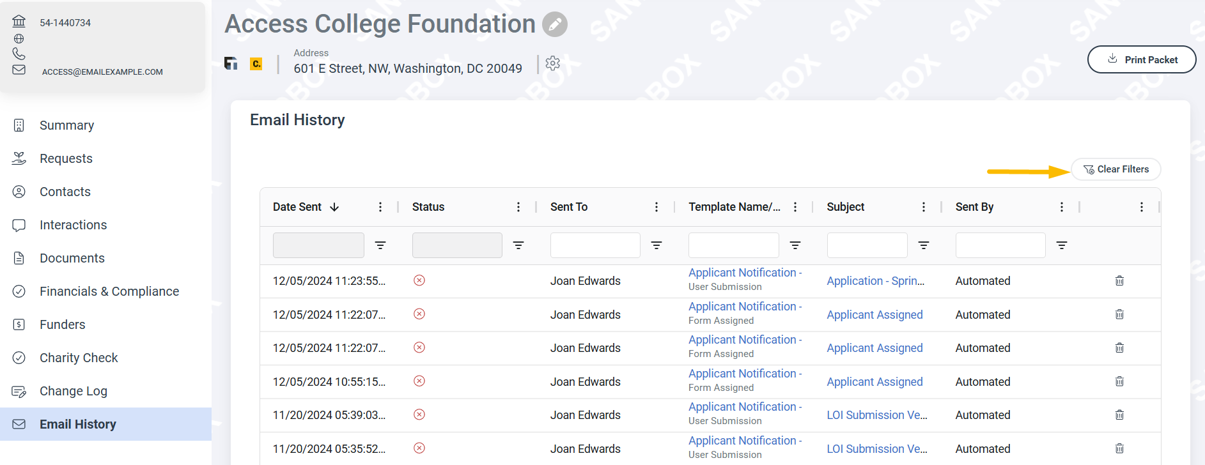
Task: Delete the 11/20/2024 05:39:03 email record
Action: click(x=1119, y=415)
